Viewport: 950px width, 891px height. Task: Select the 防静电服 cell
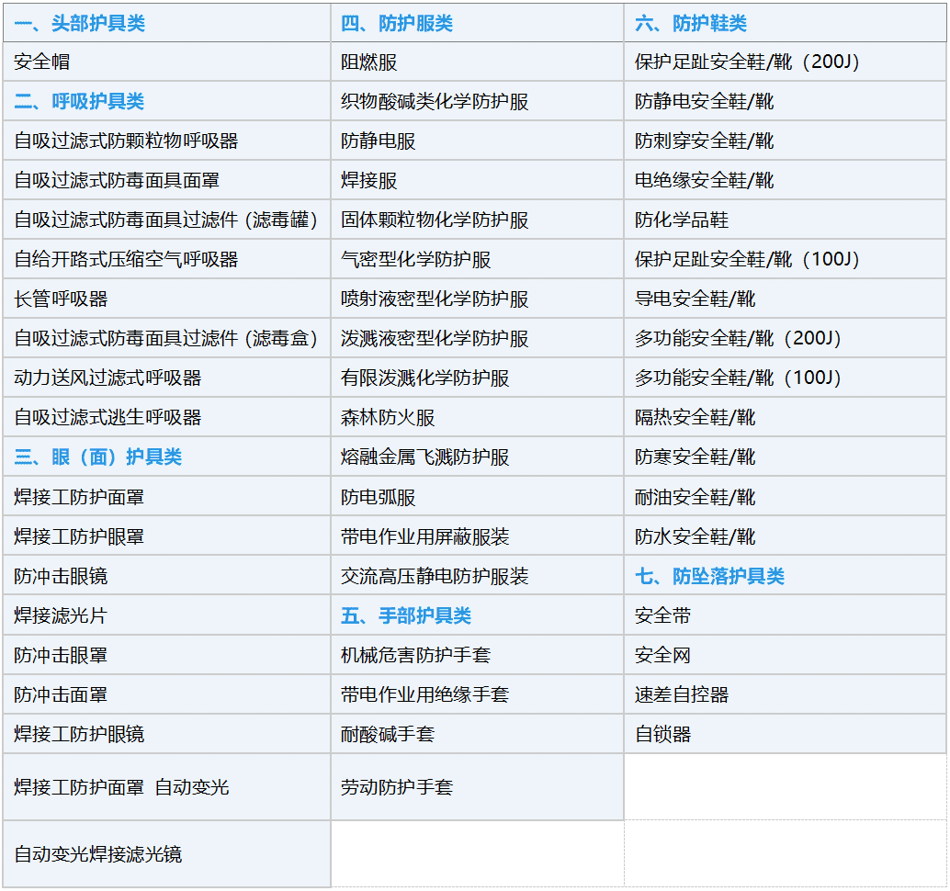point(478,141)
